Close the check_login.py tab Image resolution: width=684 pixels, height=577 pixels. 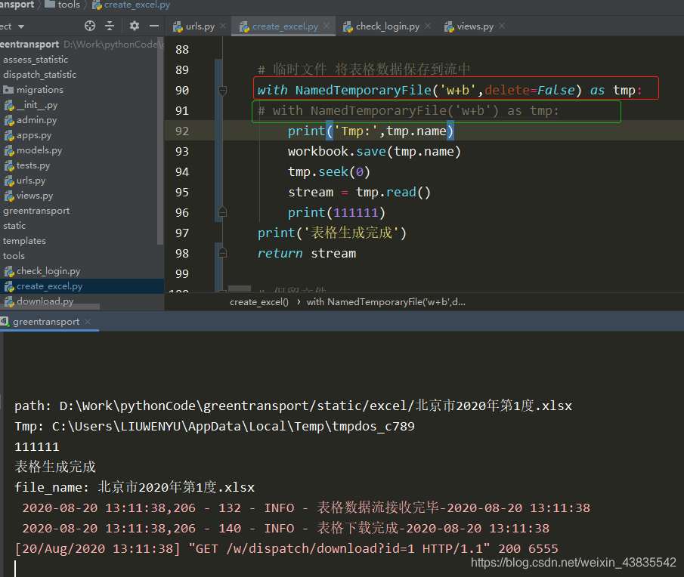click(x=428, y=26)
